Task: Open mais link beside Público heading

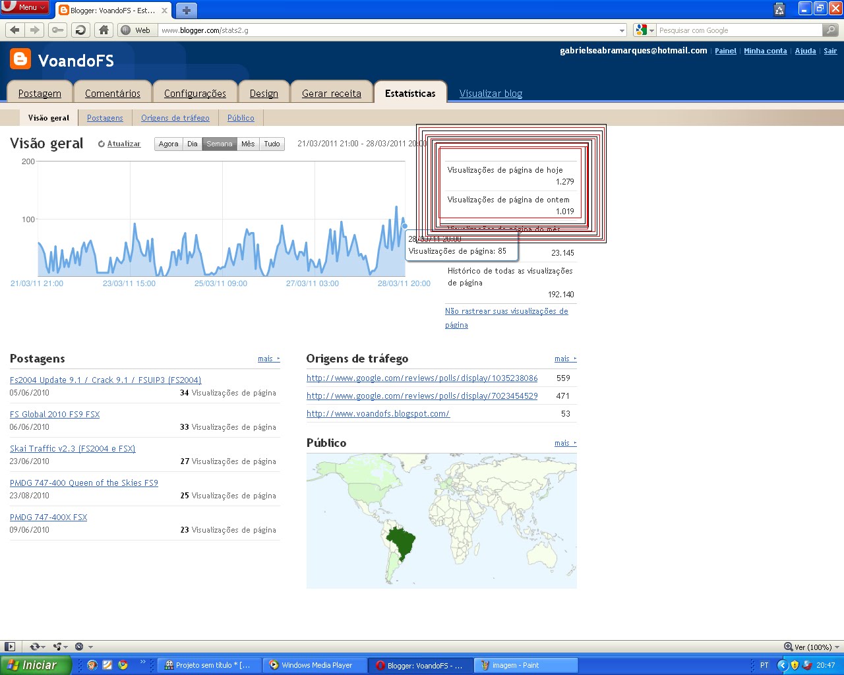Action: tap(565, 443)
